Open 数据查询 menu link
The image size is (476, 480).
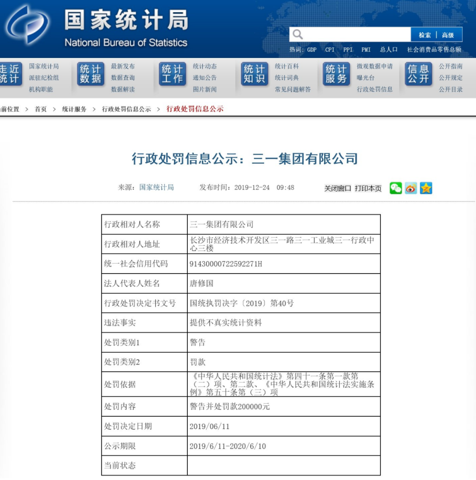pyautogui.click(x=123, y=78)
